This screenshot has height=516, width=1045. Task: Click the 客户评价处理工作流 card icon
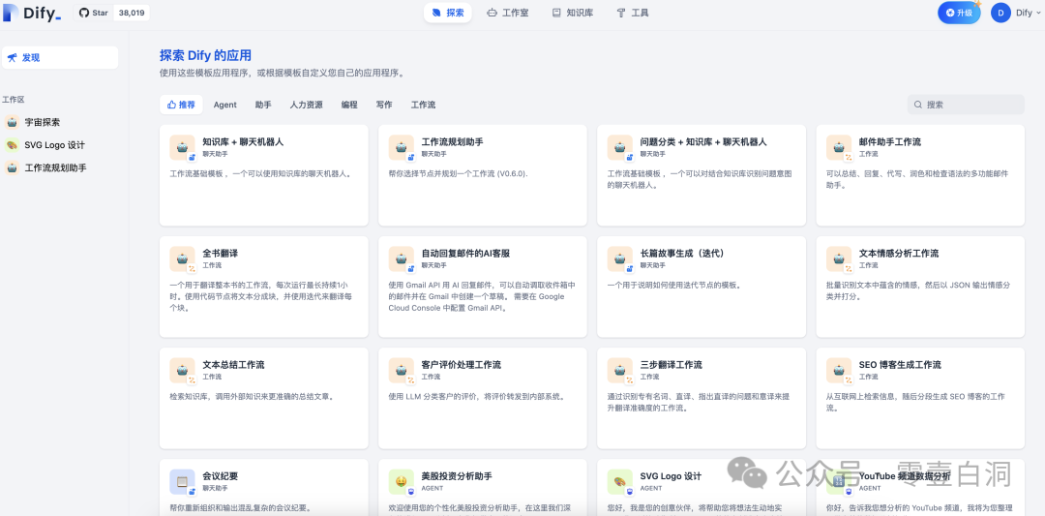click(402, 370)
